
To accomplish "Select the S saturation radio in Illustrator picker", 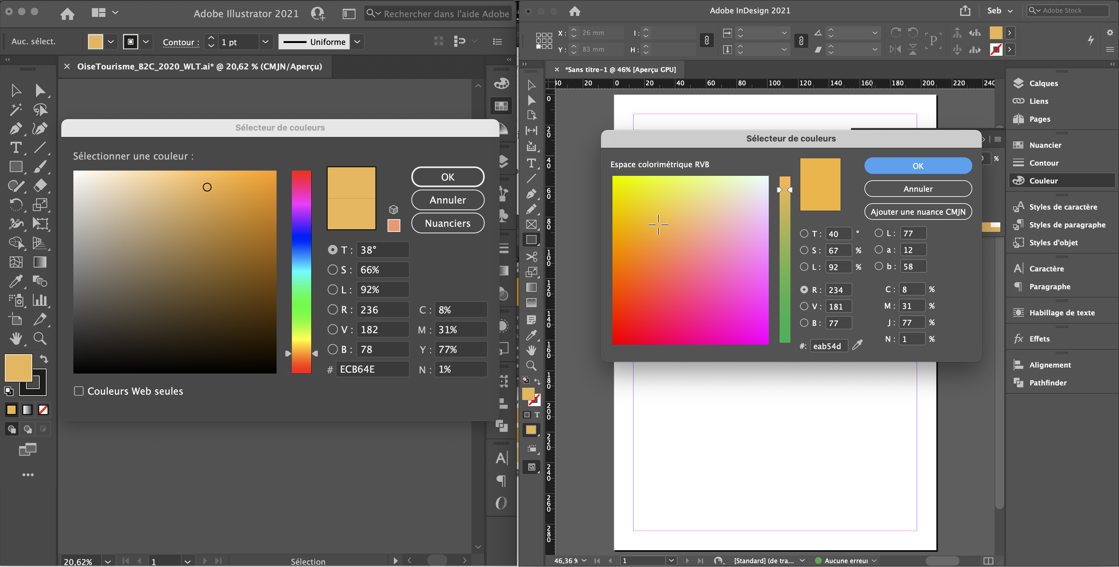I will click(332, 270).
